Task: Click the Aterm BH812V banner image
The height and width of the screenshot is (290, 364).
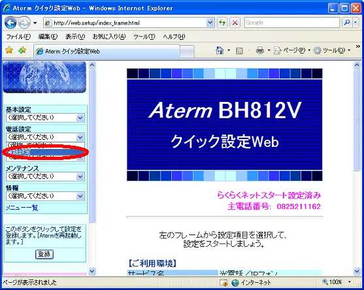Action: coord(225,125)
